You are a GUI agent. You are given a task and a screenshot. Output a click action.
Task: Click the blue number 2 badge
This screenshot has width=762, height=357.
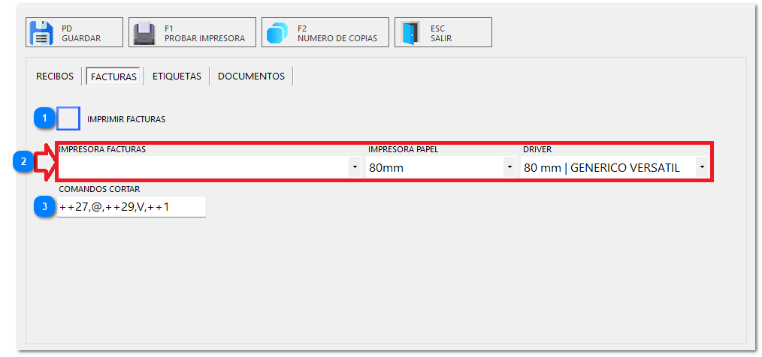click(x=24, y=162)
